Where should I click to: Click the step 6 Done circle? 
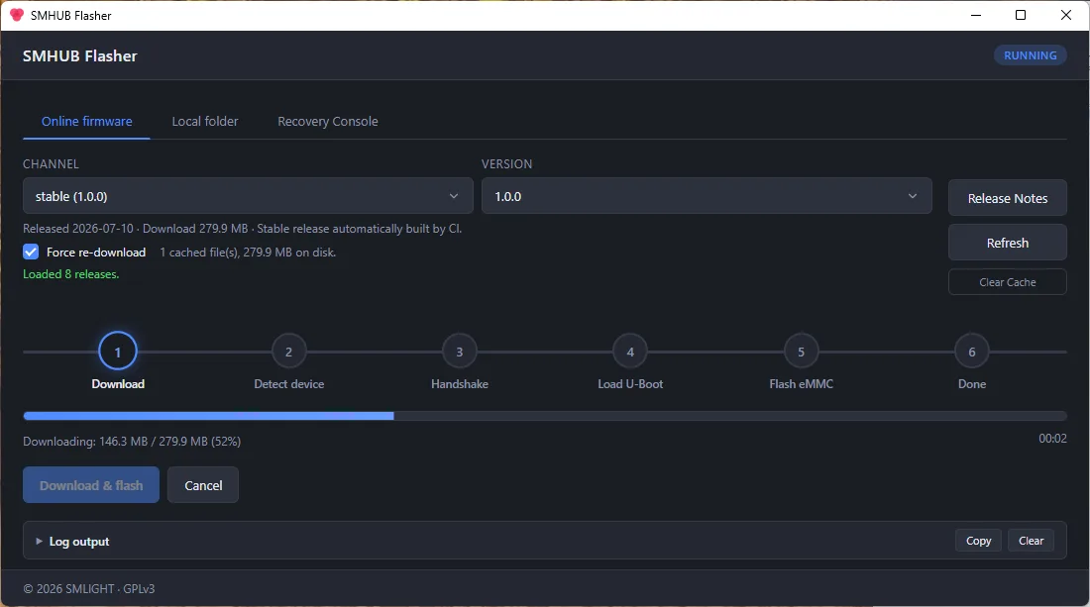972,352
